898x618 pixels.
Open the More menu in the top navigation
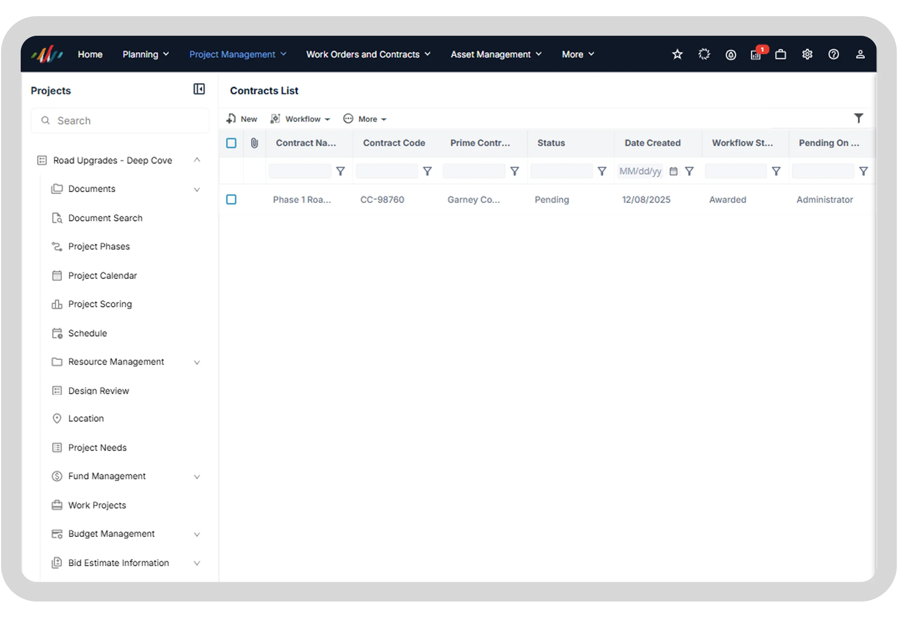(x=578, y=54)
